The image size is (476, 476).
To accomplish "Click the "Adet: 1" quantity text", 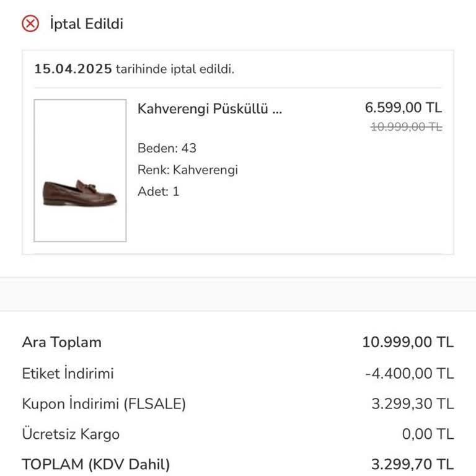I will tap(158, 192).
